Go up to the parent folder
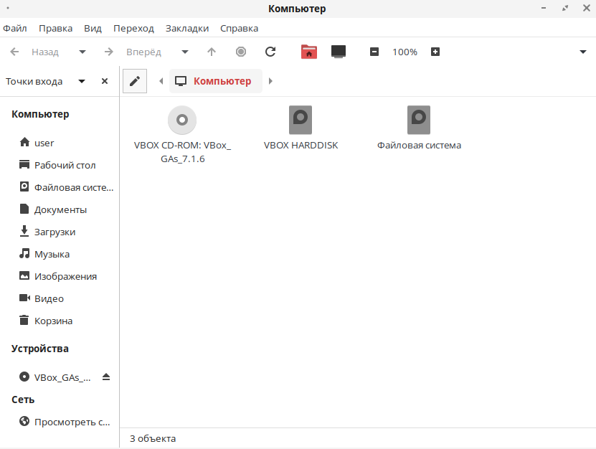Image resolution: width=596 pixels, height=449 pixels. pyautogui.click(x=212, y=52)
